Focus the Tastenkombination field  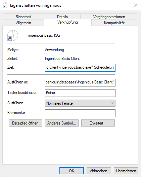tap(80, 93)
